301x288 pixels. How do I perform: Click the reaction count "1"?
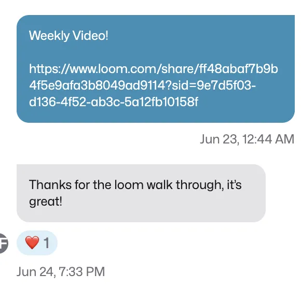point(47,243)
